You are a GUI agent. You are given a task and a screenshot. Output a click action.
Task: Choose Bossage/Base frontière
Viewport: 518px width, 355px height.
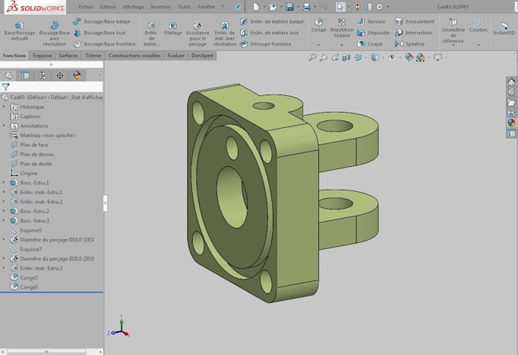coord(104,44)
